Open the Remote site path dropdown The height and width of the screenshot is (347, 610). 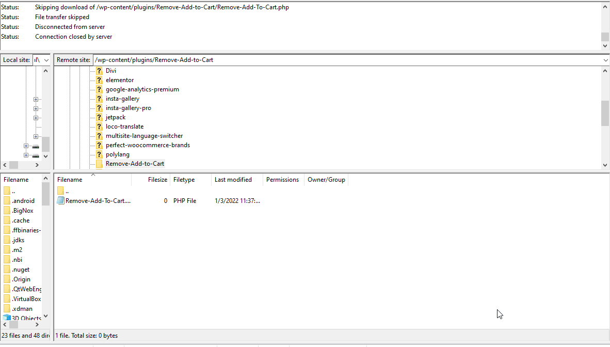tap(605, 60)
